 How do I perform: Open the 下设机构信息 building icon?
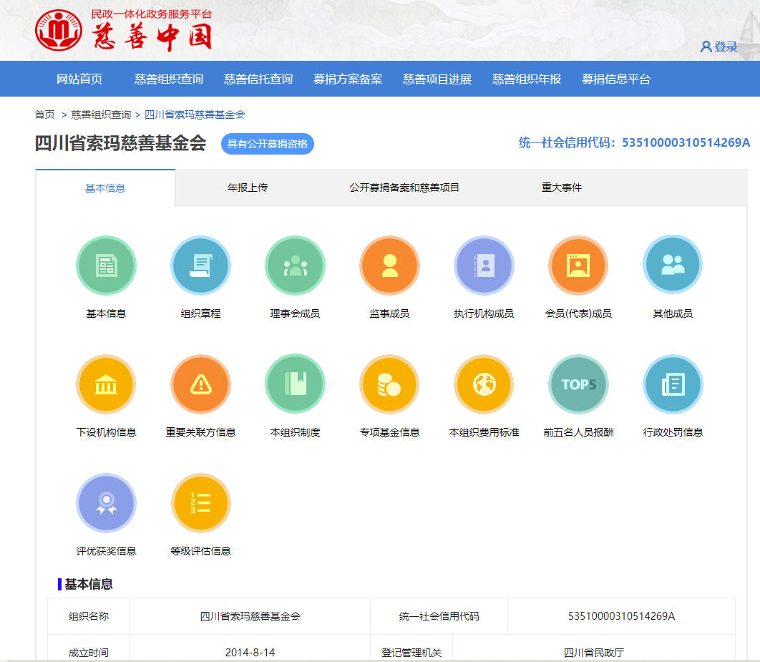[106, 384]
